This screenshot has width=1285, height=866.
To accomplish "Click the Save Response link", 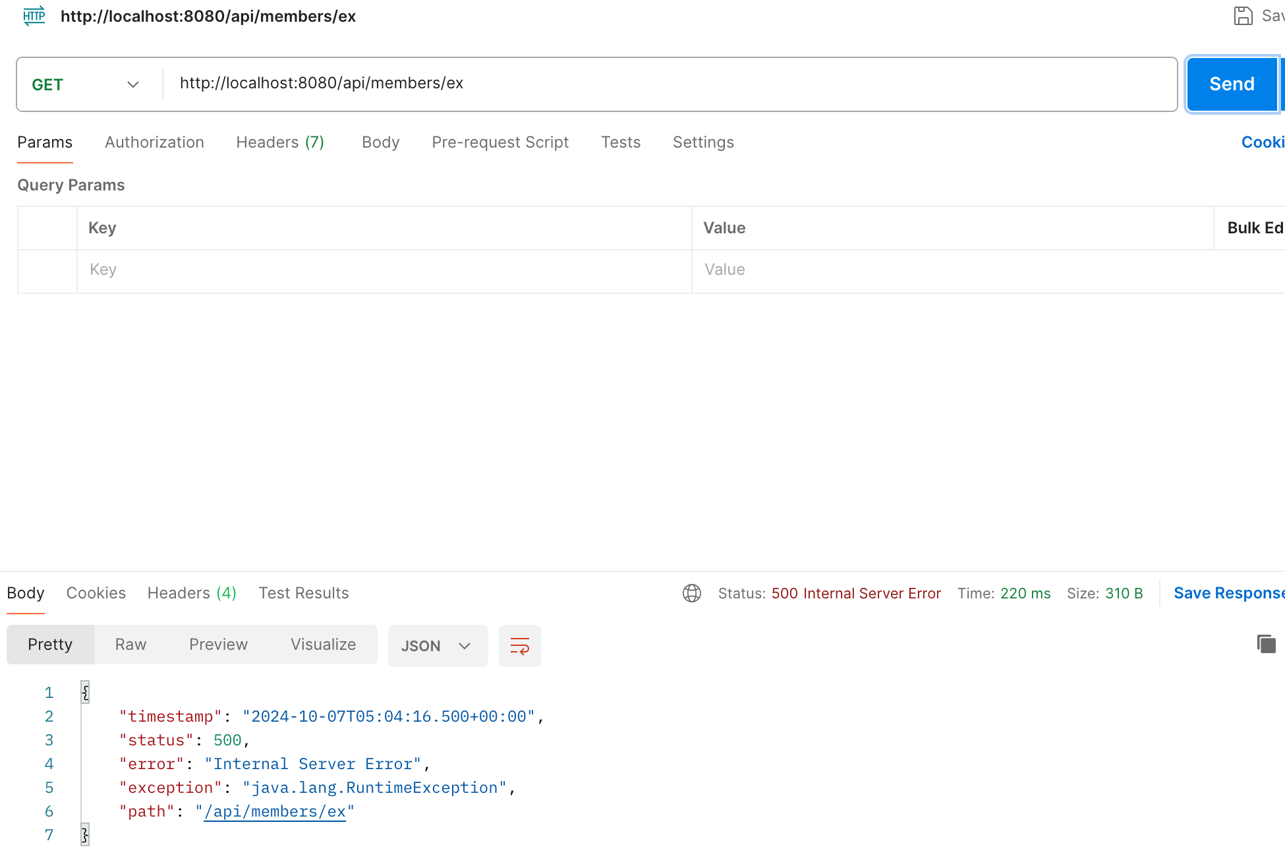I will tap(1228, 593).
